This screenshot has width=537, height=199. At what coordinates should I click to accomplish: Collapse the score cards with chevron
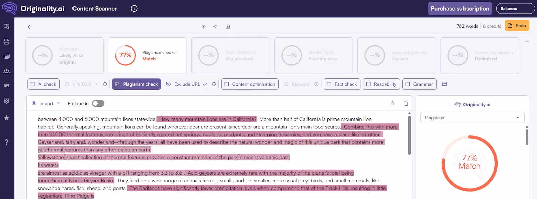(527, 41)
